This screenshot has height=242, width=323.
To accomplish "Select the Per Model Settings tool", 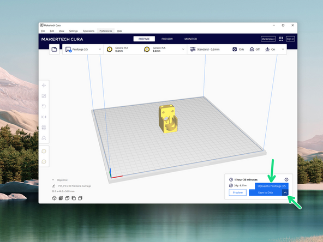I will pos(44,128).
